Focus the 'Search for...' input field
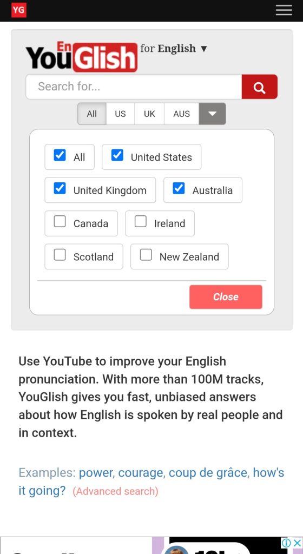 (134, 87)
